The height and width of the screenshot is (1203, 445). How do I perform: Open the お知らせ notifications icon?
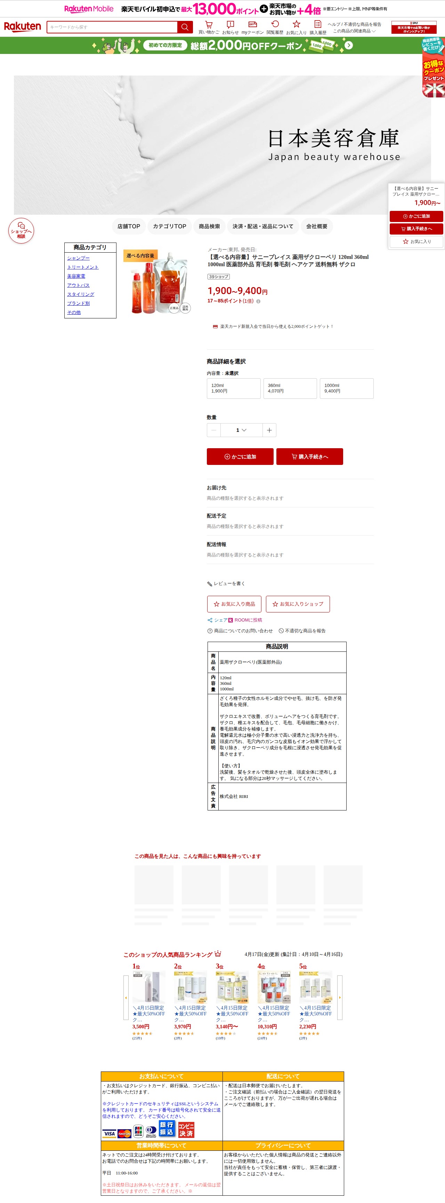[x=230, y=27]
